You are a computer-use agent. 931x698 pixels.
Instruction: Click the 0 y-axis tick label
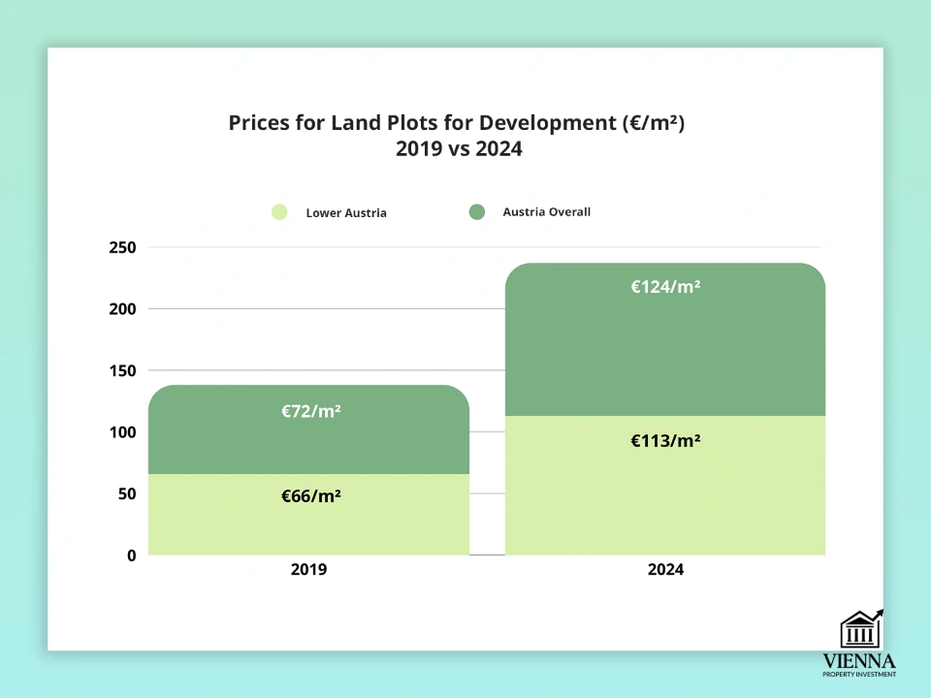(x=130, y=555)
